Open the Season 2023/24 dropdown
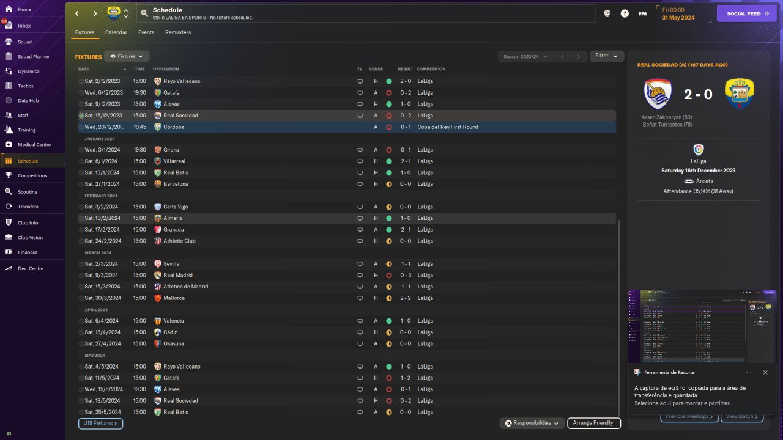 click(525, 57)
